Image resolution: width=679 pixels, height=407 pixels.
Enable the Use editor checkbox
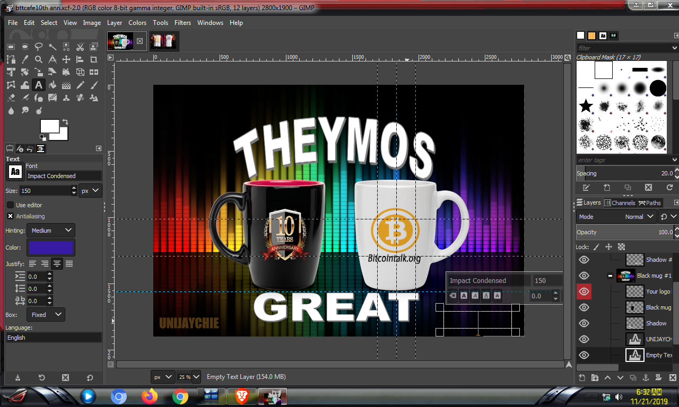10,205
